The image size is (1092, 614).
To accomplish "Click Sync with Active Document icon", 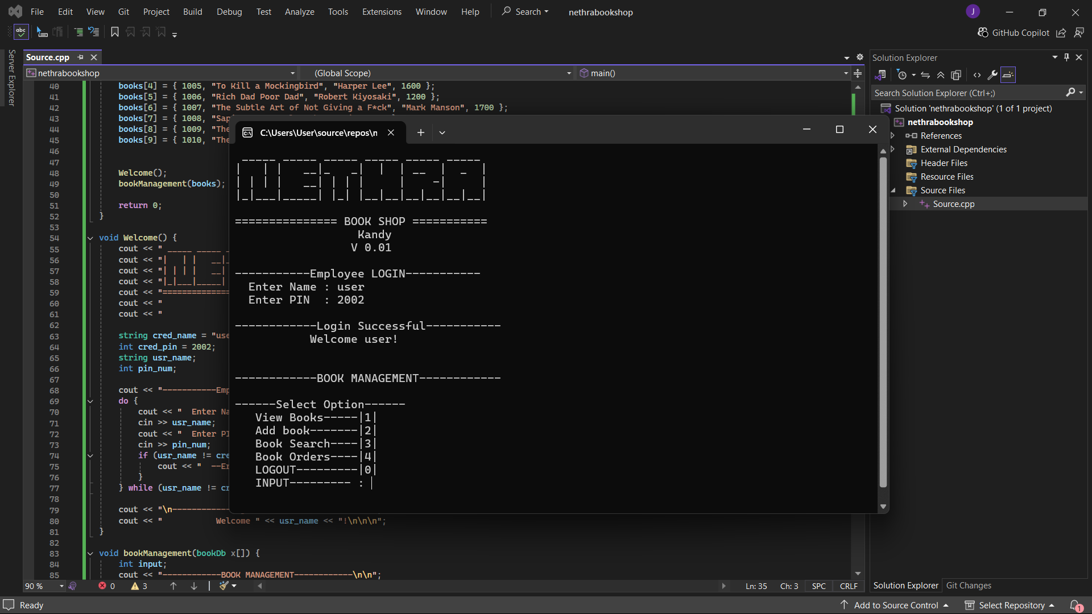I will point(925,75).
